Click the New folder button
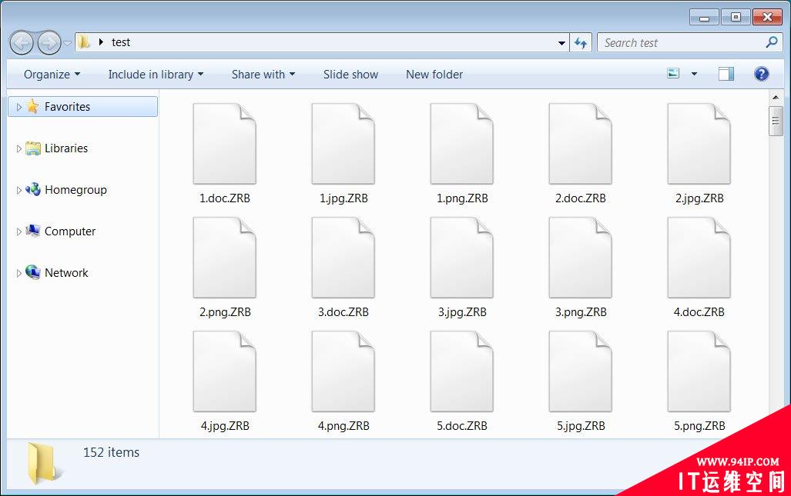The image size is (791, 496). click(434, 75)
